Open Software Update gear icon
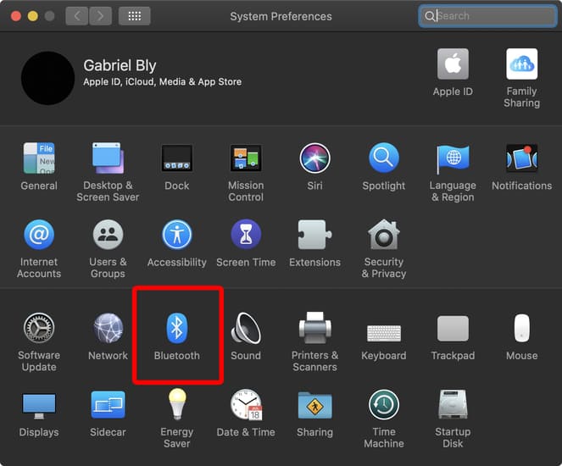This screenshot has width=562, height=466. point(39,328)
